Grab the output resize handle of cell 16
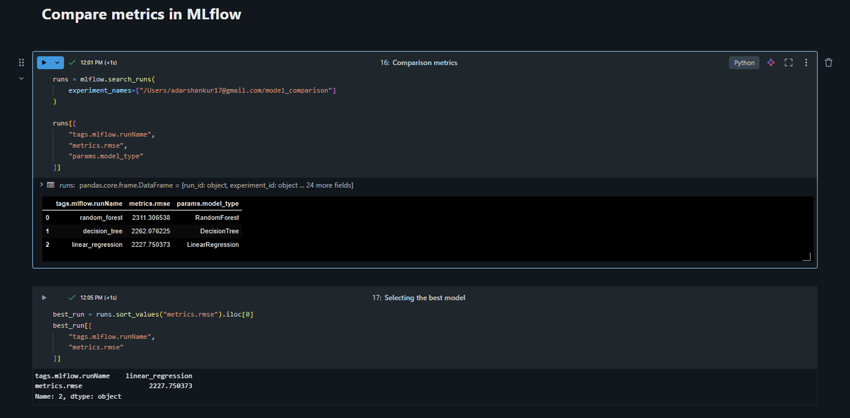This screenshot has height=418, width=850. point(806,257)
